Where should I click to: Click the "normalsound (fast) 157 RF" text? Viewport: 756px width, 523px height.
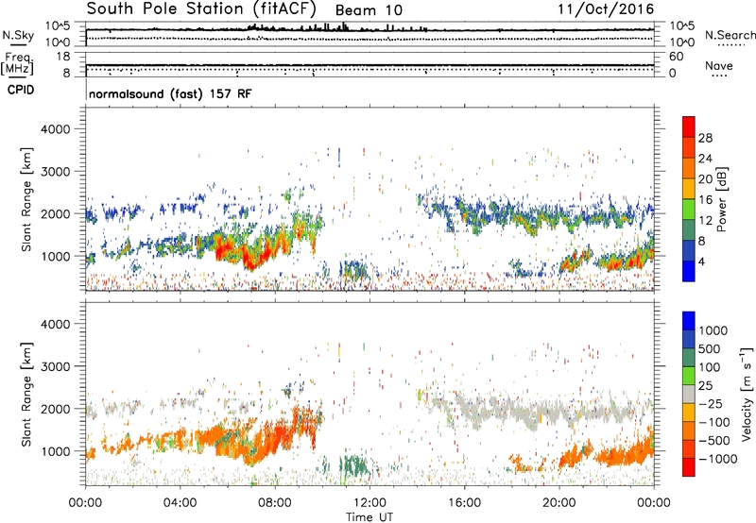[170, 93]
